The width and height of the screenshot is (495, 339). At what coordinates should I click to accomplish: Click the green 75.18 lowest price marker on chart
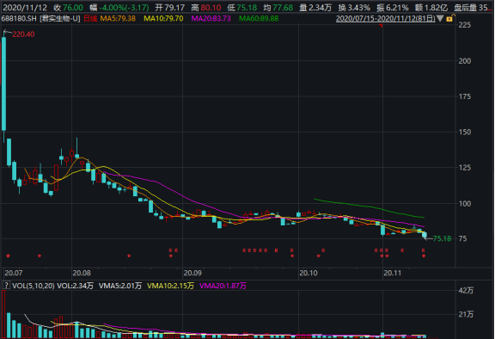(x=443, y=238)
